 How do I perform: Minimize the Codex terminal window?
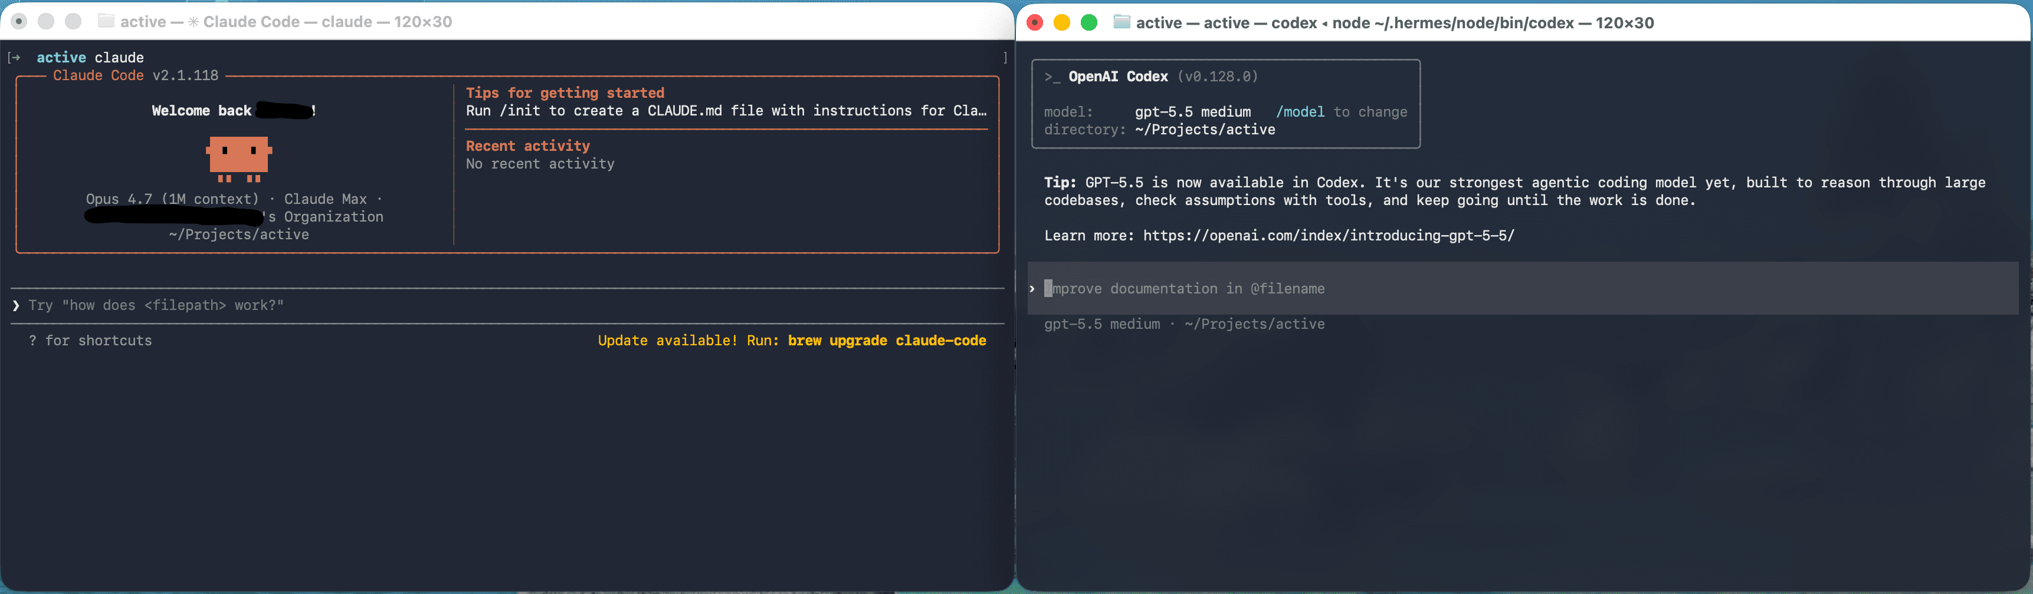point(1061,23)
